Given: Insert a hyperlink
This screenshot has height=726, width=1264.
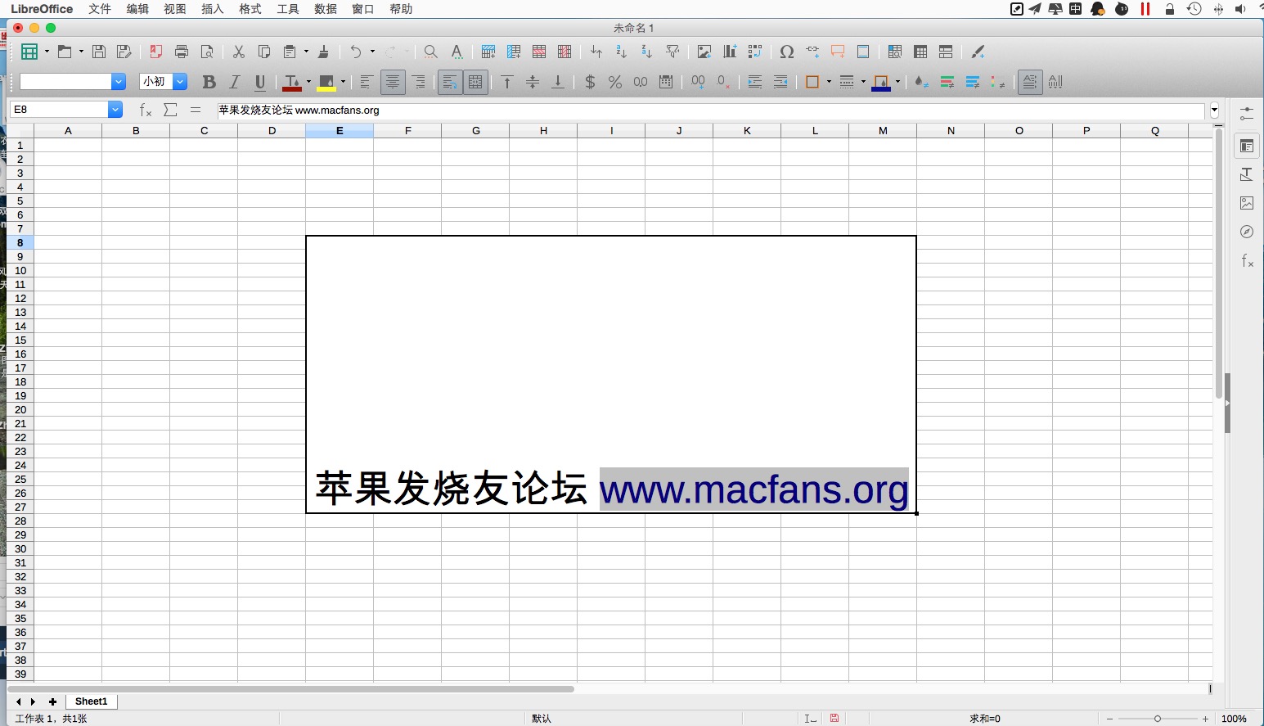Looking at the screenshot, I should click(x=812, y=52).
